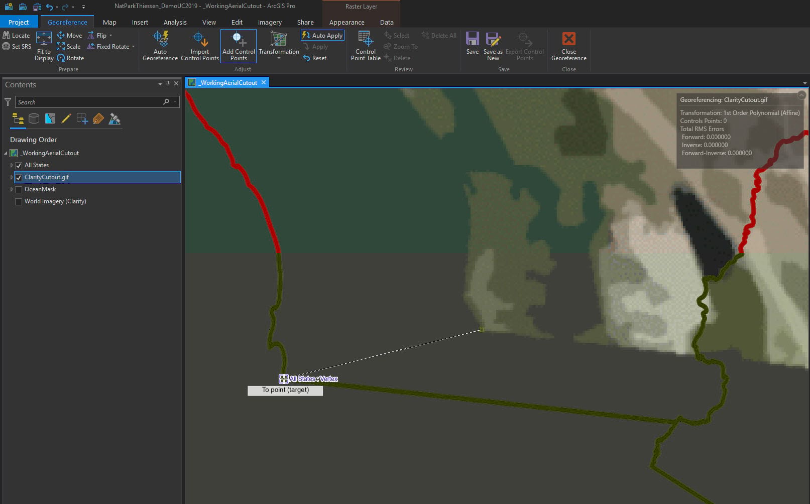Check the World Imagery (Clarity) checkbox
The width and height of the screenshot is (810, 504).
(19, 201)
